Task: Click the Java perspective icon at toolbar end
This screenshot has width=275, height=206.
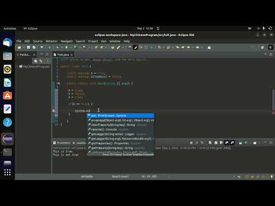Action: point(270,47)
